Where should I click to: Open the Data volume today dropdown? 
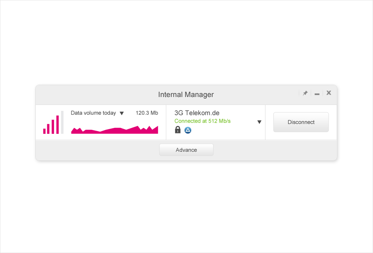click(122, 113)
